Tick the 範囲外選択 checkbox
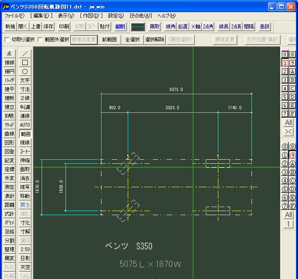This screenshot has width=298, height=279. click(40, 40)
